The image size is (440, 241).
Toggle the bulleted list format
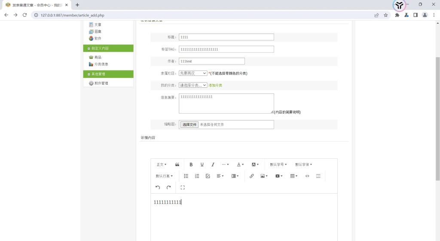point(186,176)
